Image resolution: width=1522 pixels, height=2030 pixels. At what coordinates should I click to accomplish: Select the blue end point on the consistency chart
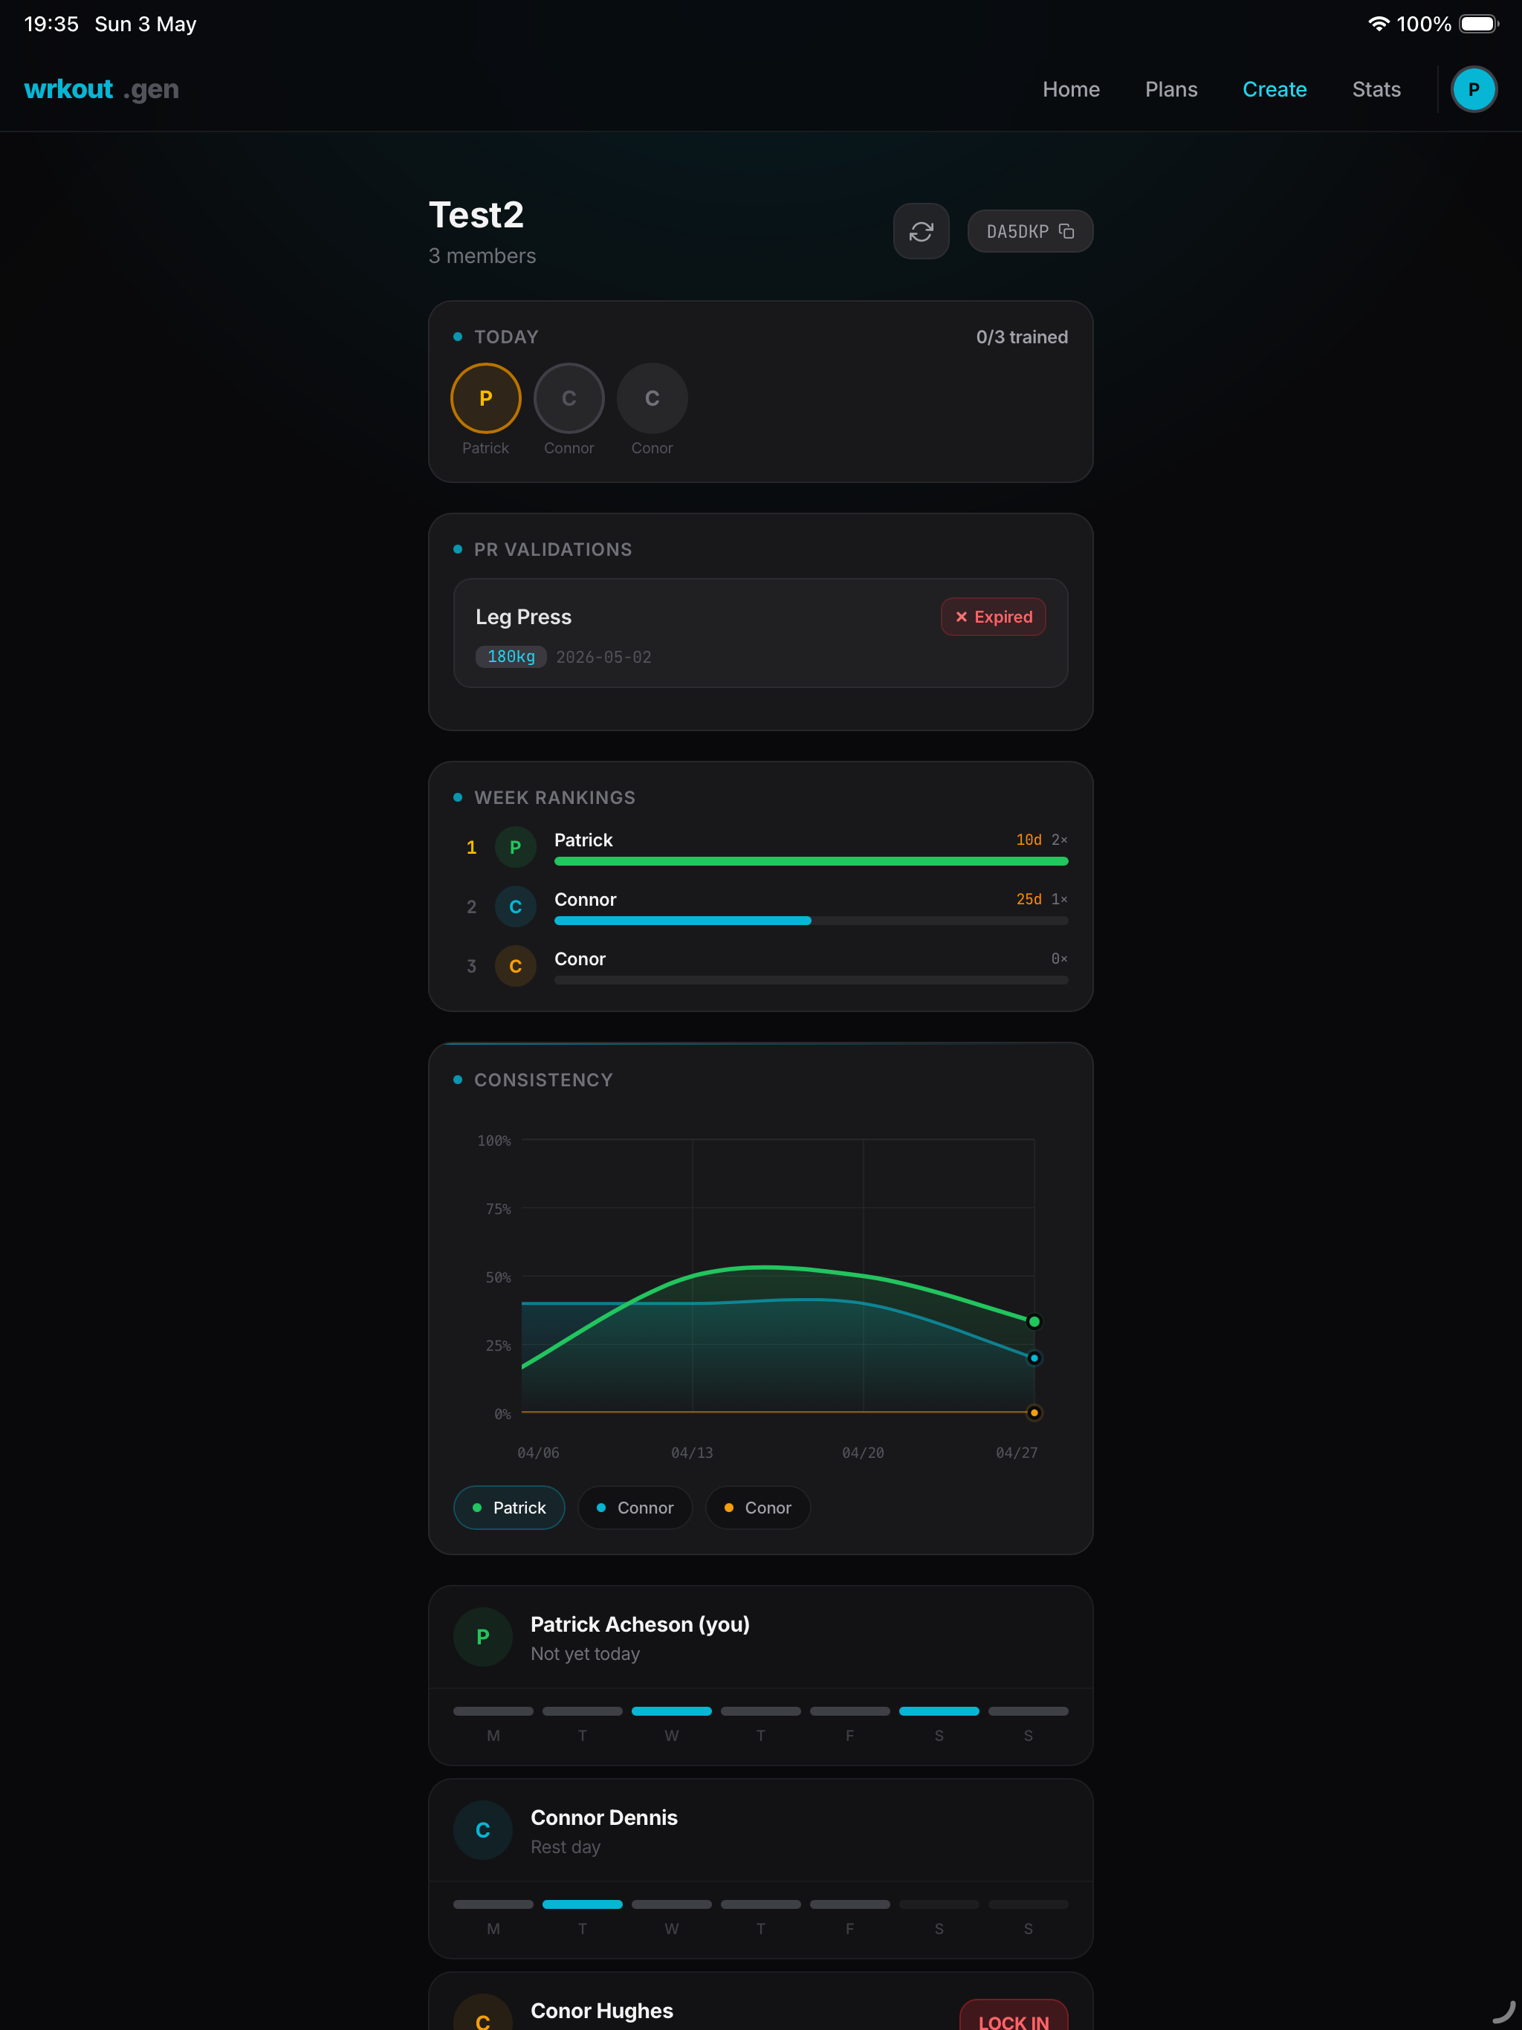point(1034,1358)
